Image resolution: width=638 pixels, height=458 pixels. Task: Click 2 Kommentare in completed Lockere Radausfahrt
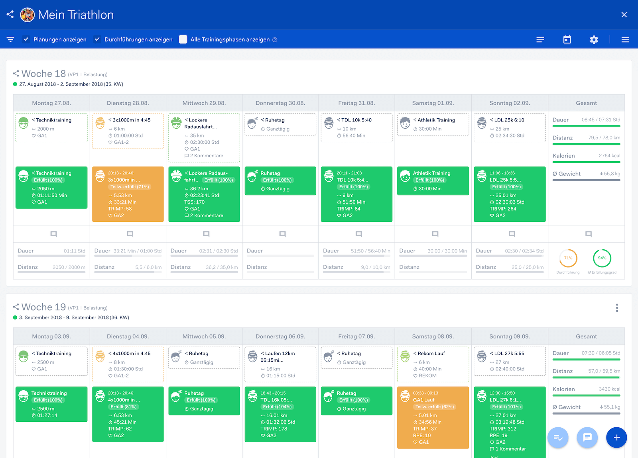204,215
